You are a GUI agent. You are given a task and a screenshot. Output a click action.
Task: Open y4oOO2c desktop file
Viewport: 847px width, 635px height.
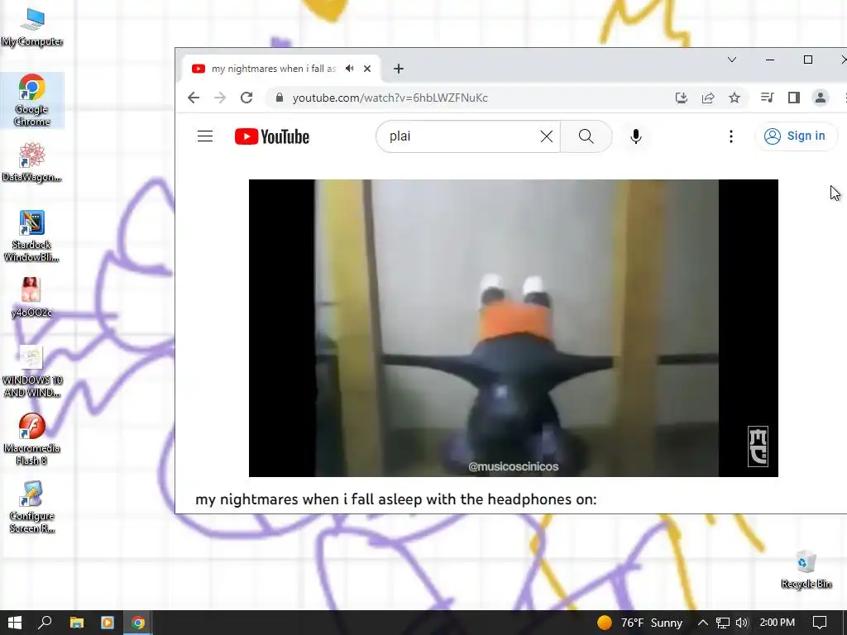(x=31, y=298)
